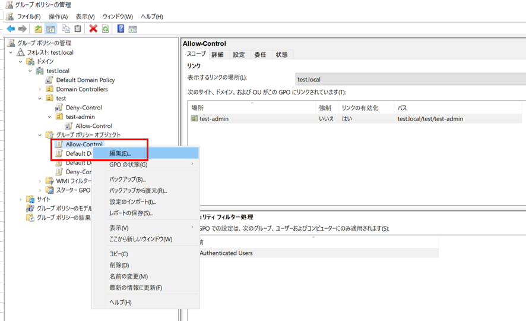Viewport: 526px width, 321px height.
Task: Choose 設定のインポート(I)... in context menu
Action: point(145,202)
